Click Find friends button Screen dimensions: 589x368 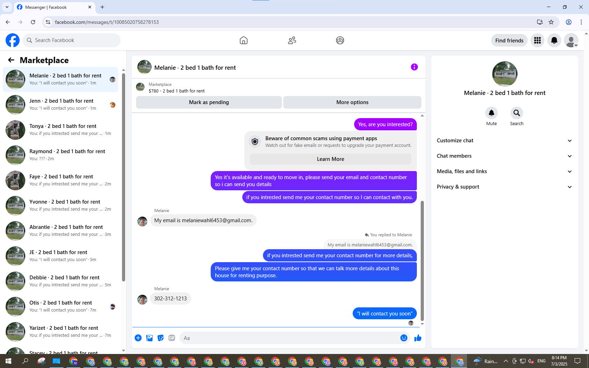(x=509, y=40)
